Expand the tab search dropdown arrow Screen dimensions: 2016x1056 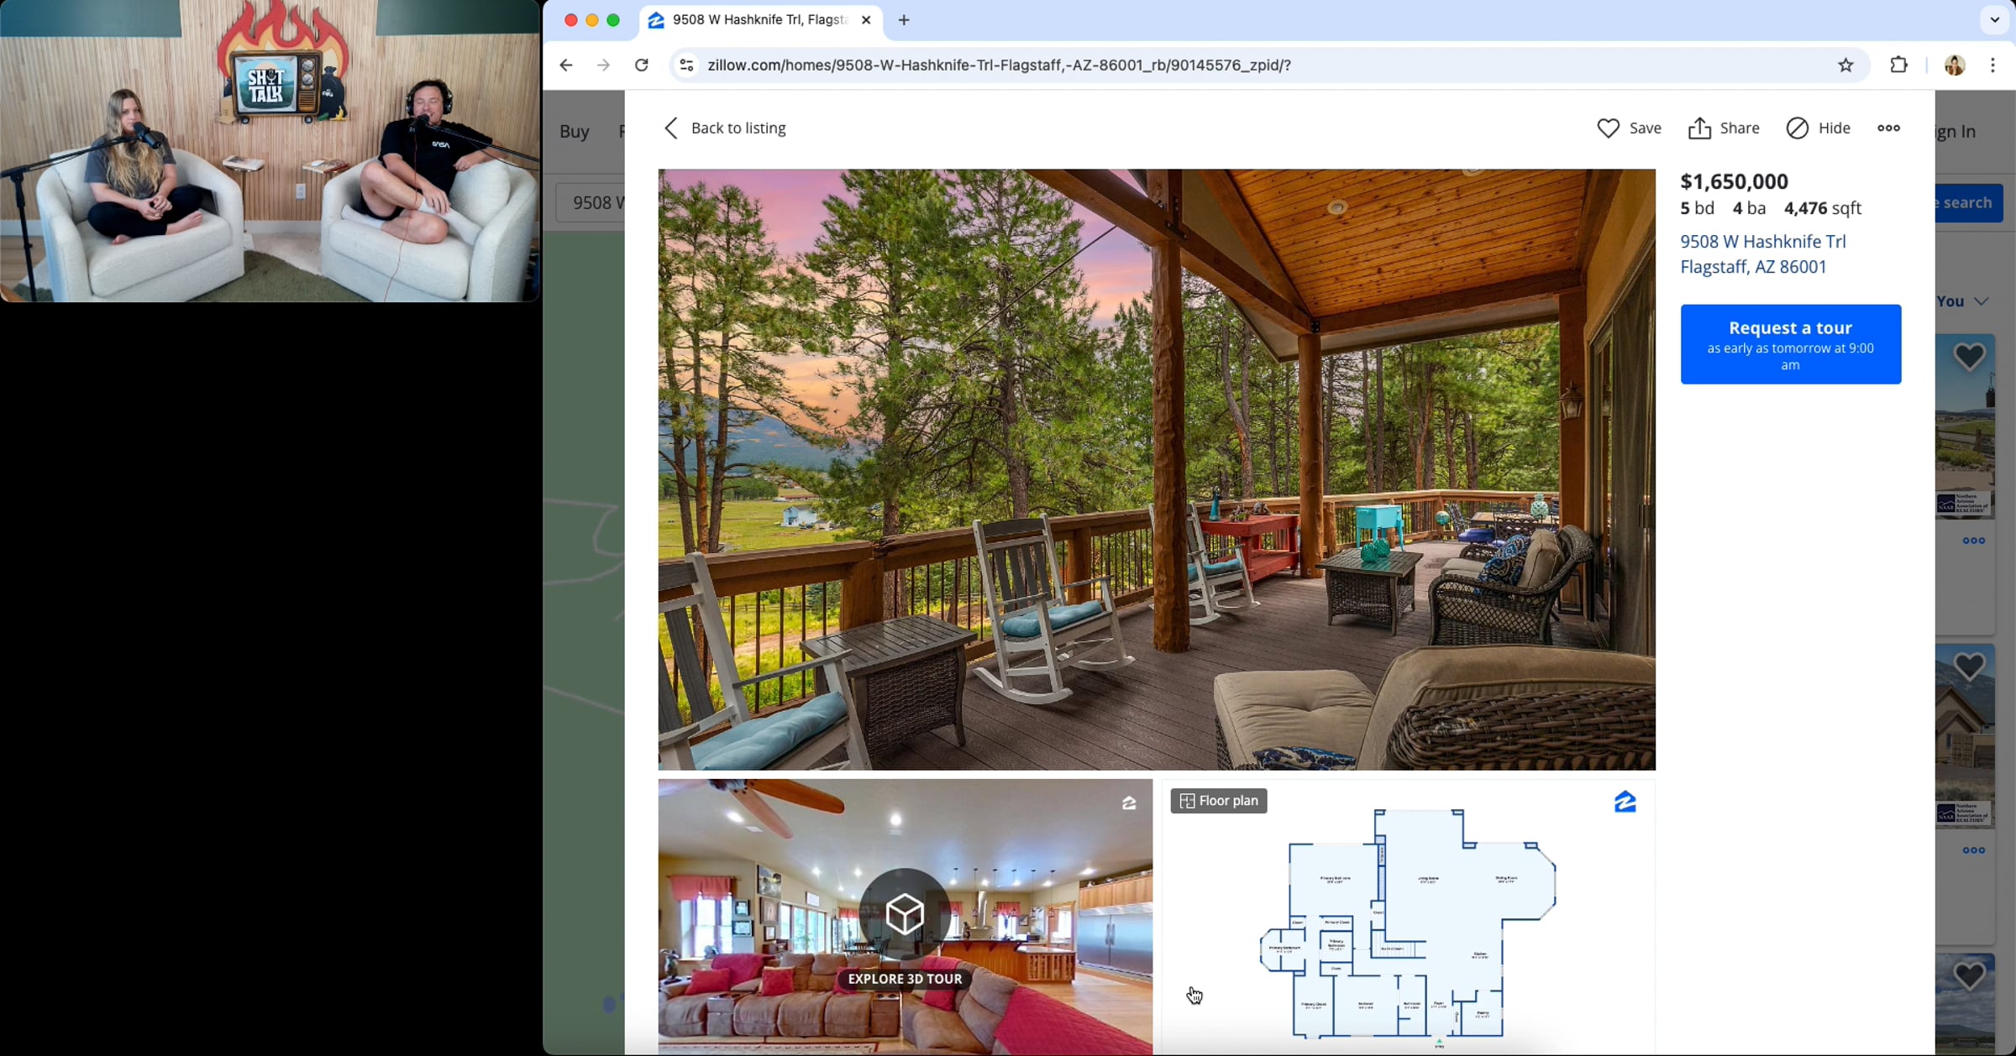1995,19
